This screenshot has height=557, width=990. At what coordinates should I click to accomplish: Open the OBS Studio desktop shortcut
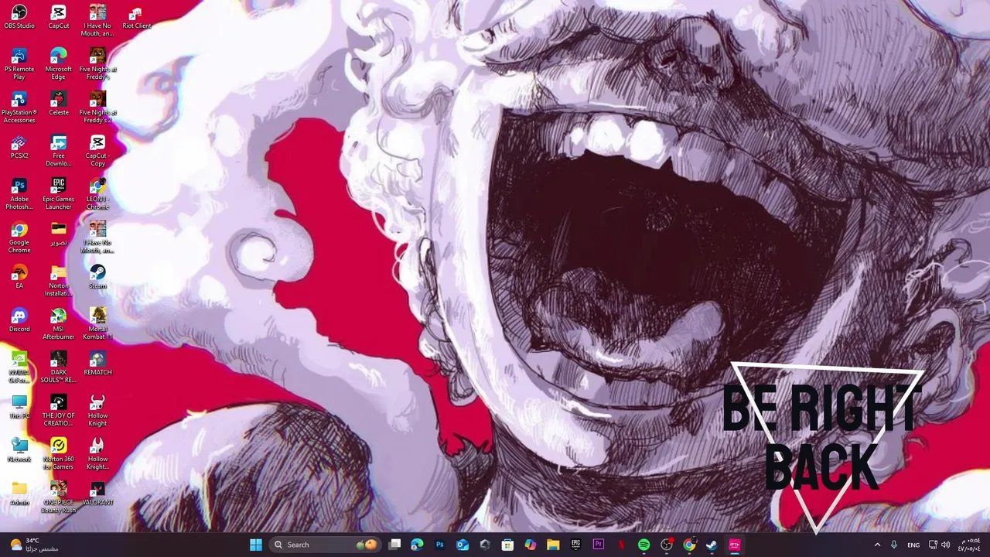19,17
